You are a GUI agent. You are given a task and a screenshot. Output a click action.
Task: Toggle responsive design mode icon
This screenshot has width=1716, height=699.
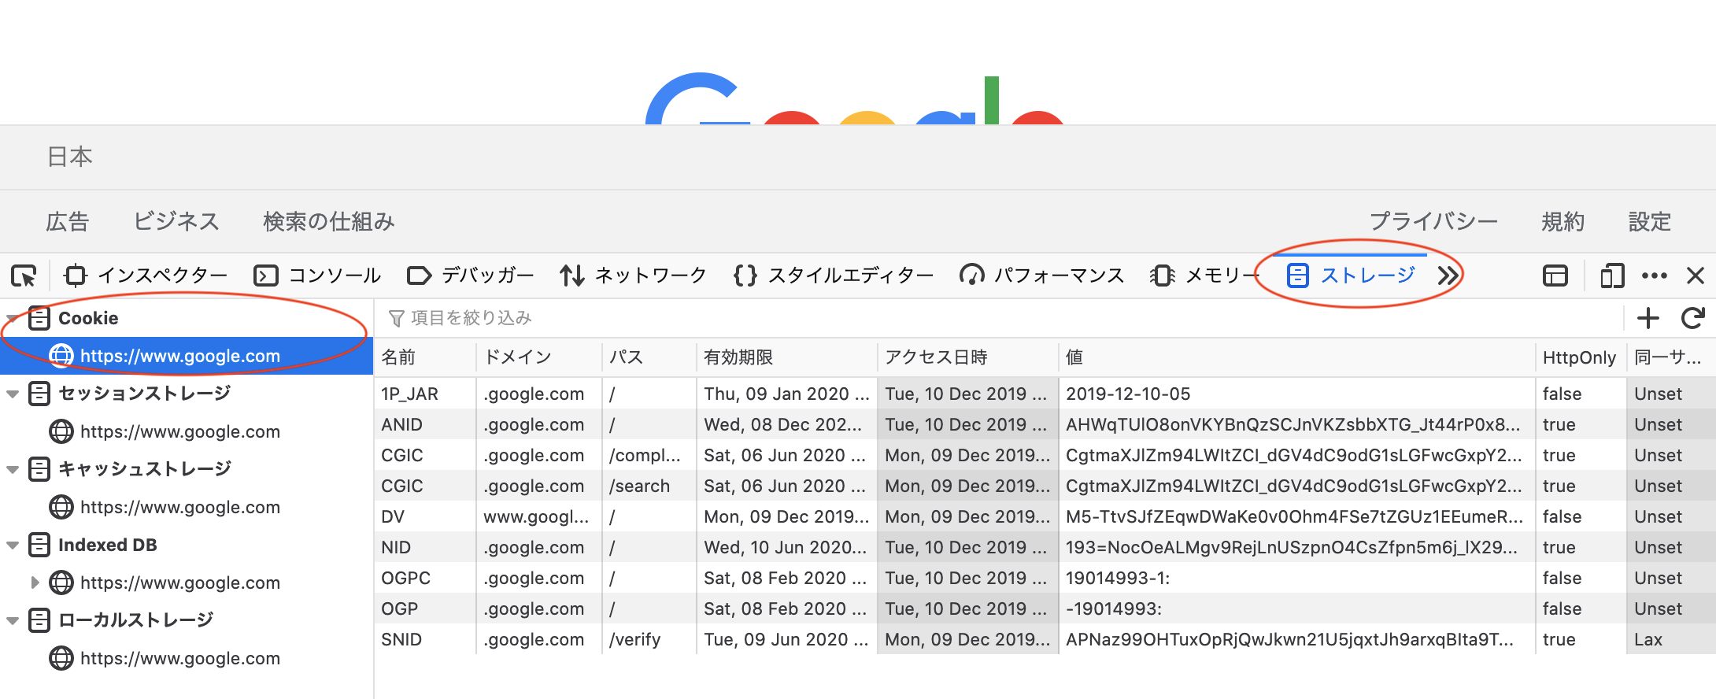coord(1611,276)
